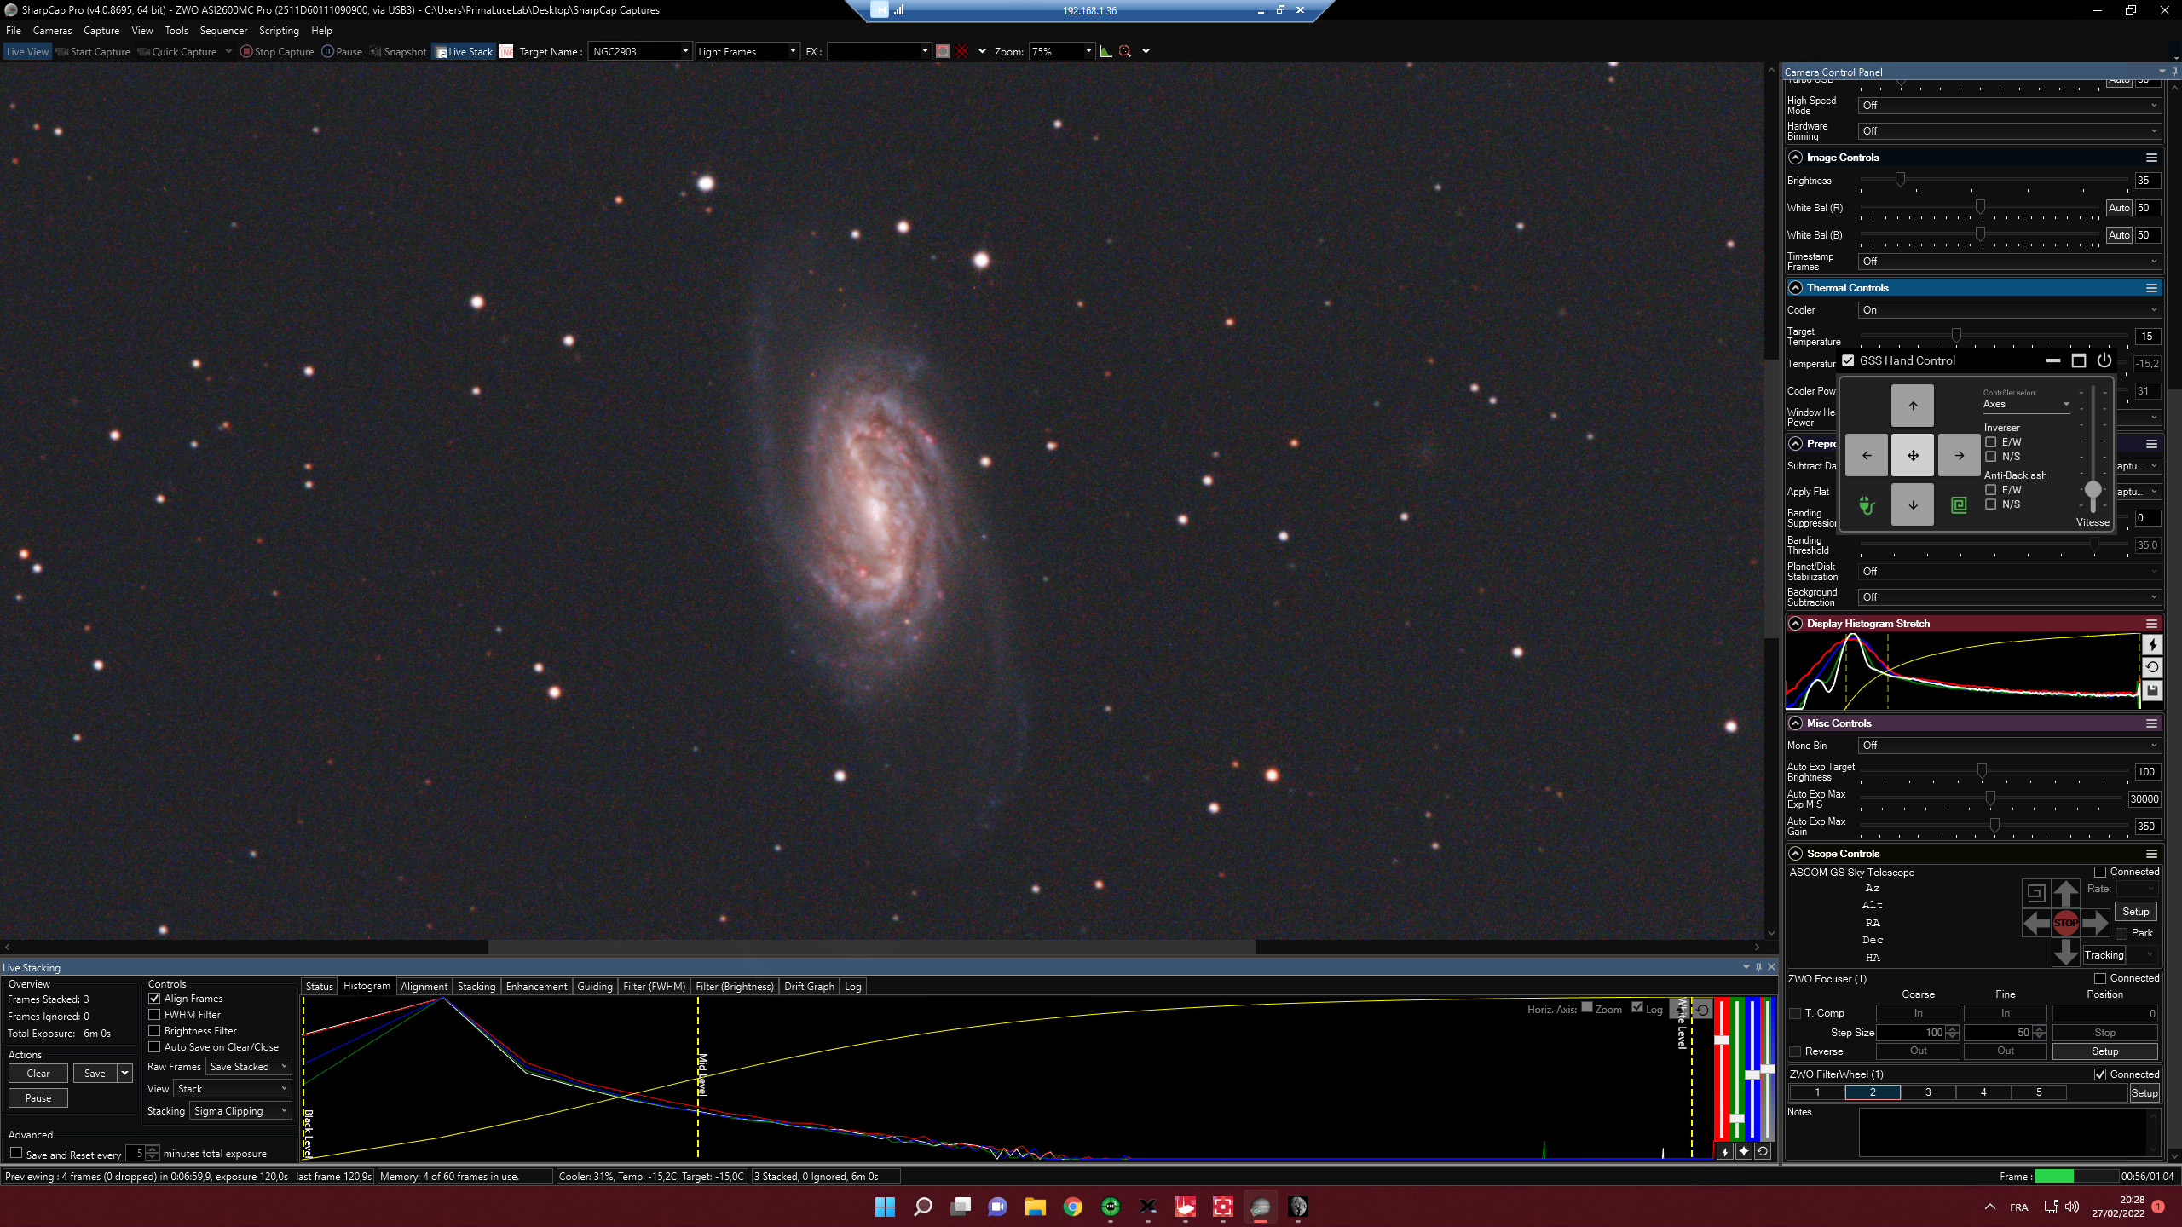2182x1227 pixels.
Task: Click the GSS Hand Control up arrow
Action: [x=1913, y=406]
